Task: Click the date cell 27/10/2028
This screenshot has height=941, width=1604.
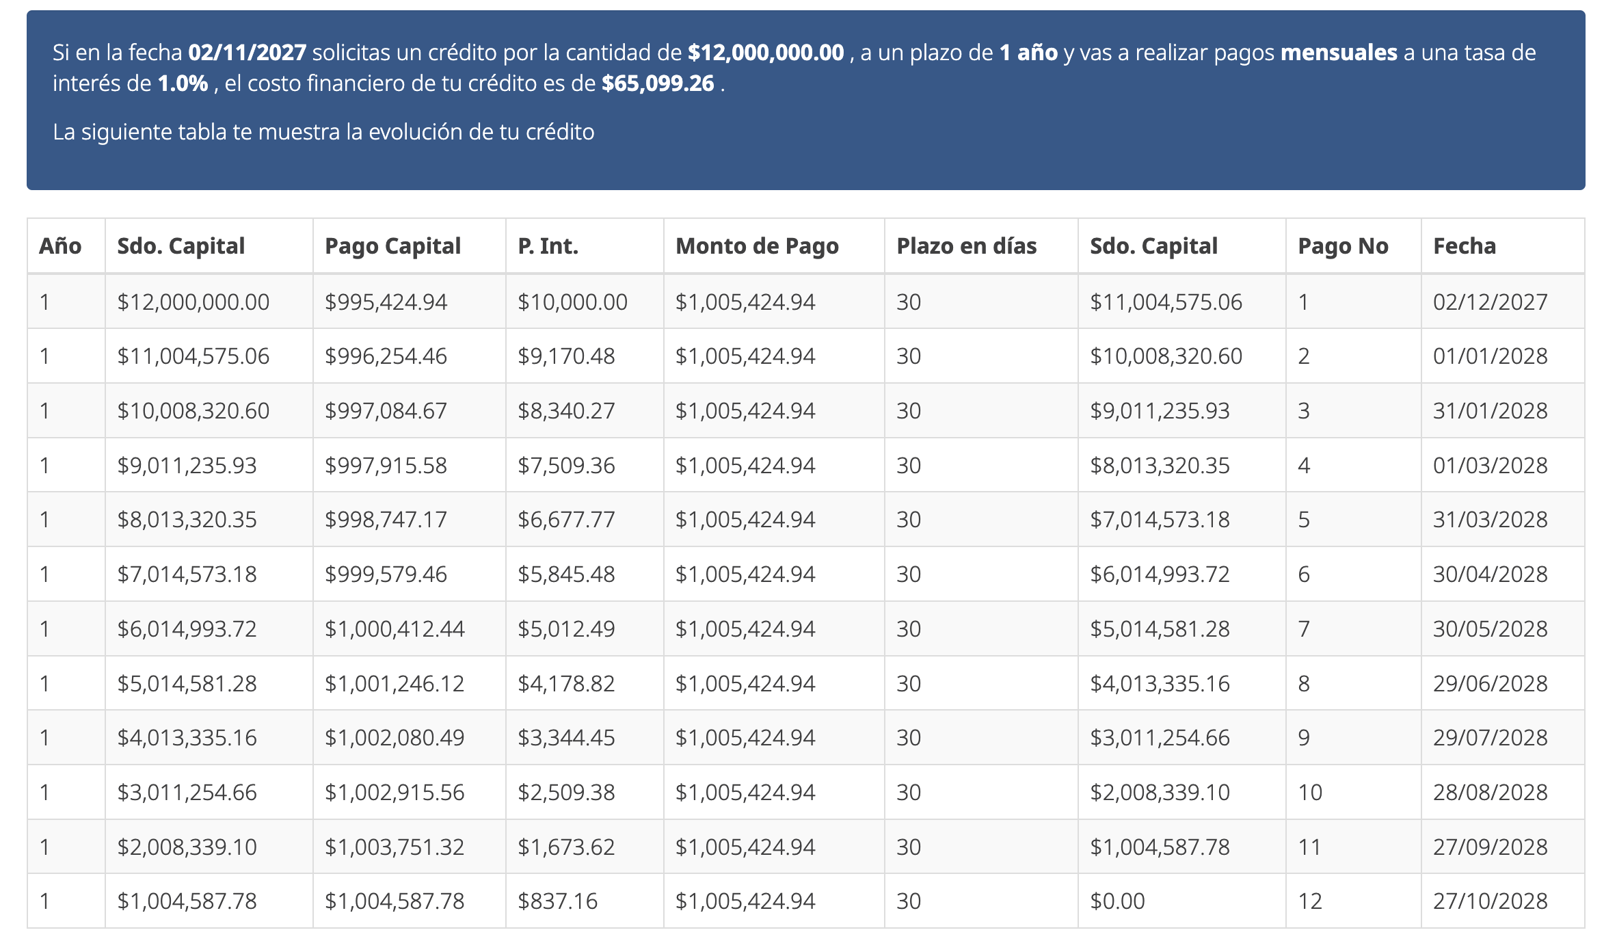Action: pos(1503,901)
